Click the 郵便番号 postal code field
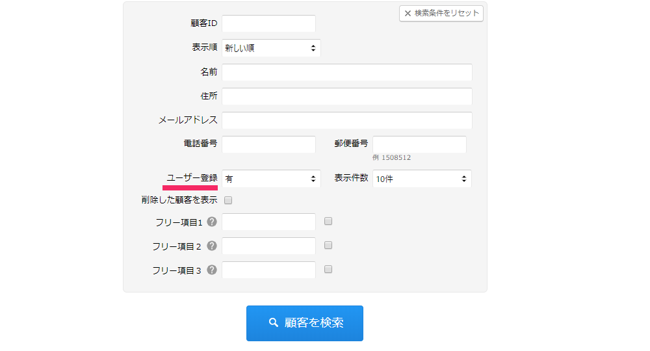Screen dimensions: 650x351 pos(419,144)
